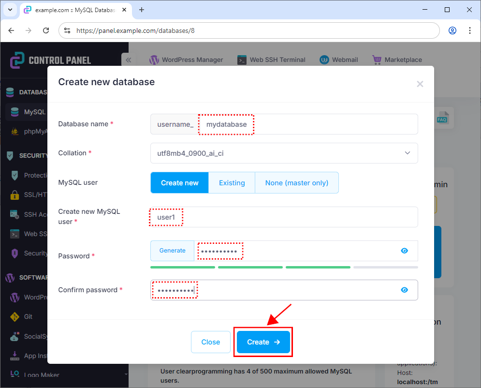Open the MySQL sidebar database icon
Viewport: 481px width, 388px height.
(15, 112)
